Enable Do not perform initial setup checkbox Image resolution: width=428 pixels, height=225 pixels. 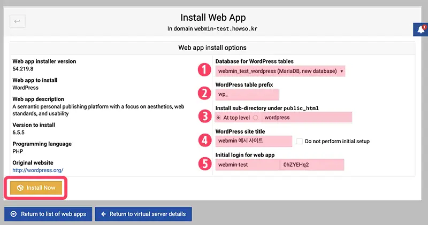[x=300, y=141]
